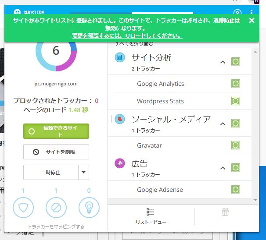Toggle the Google Analytics tracker checkbox
266x240 pixels.
tap(235, 84)
